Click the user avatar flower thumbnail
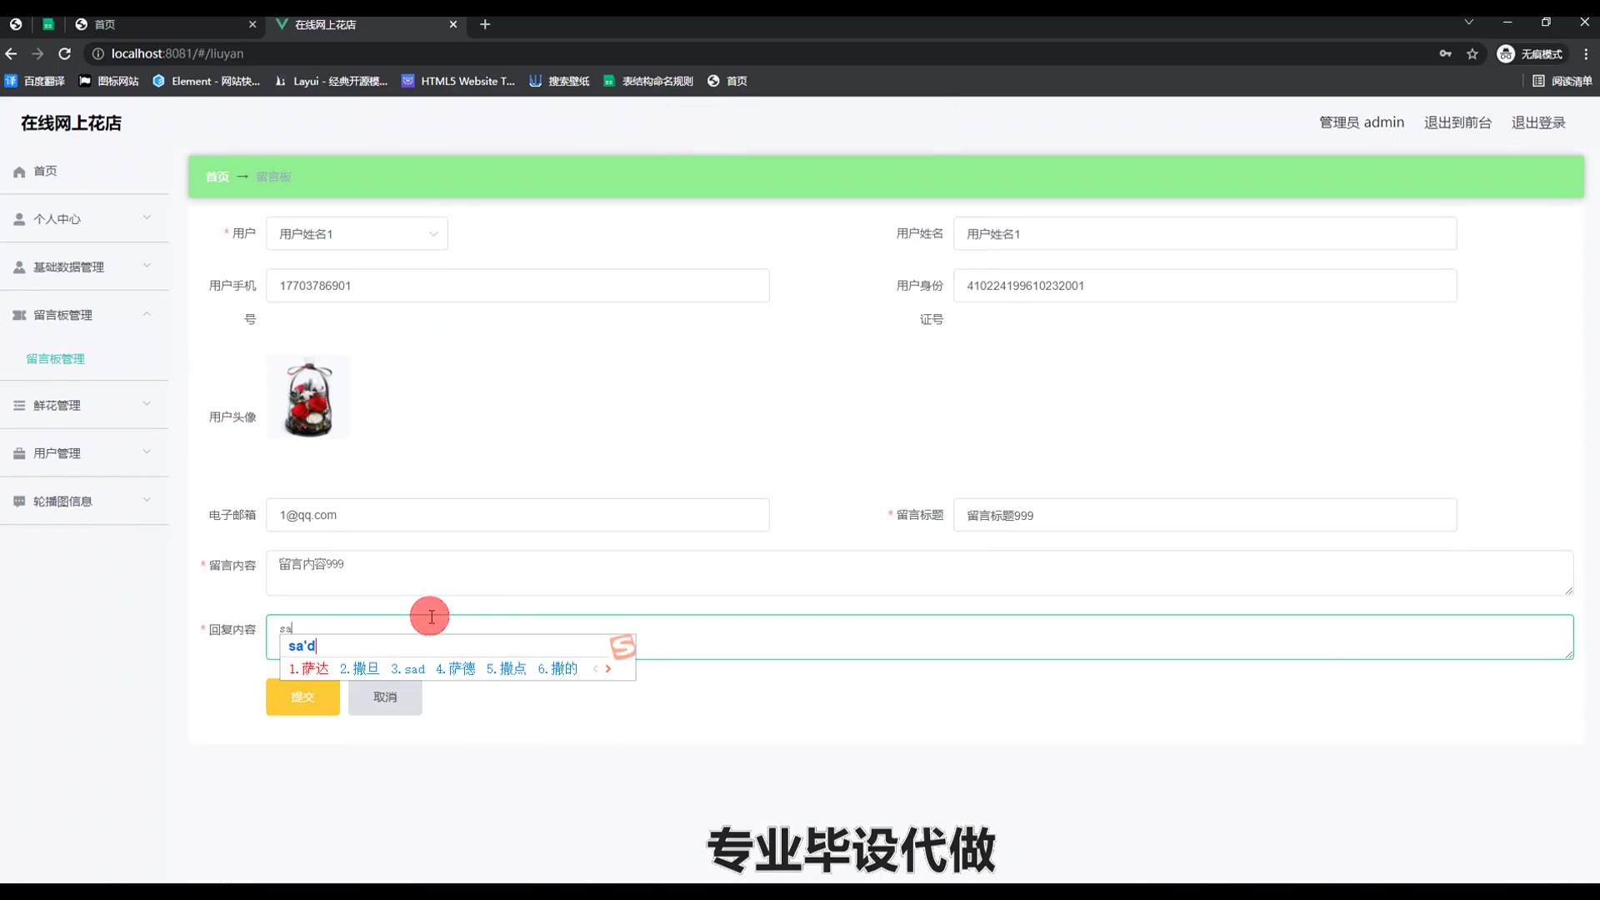 (x=307, y=397)
